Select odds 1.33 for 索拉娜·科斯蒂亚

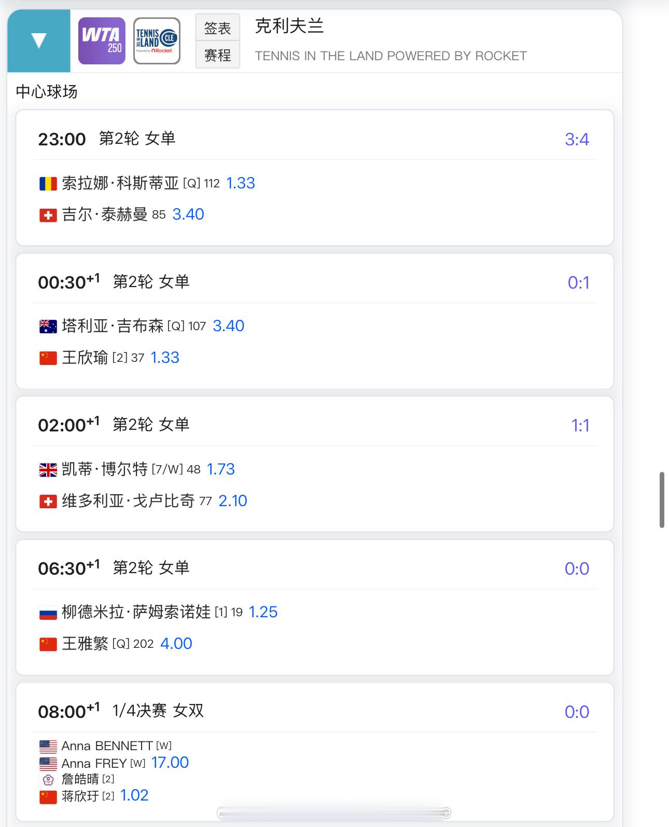click(241, 183)
